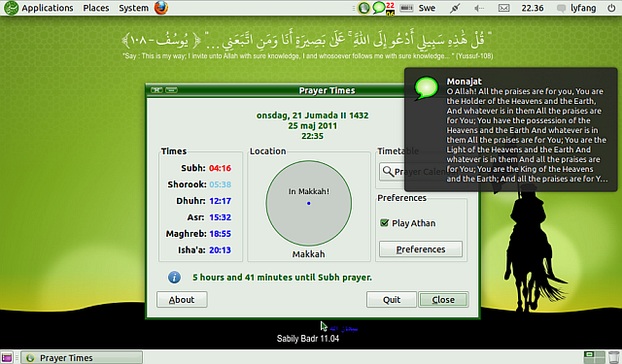Click the Makkah location label
The height and width of the screenshot is (364, 622).
coord(309,254)
